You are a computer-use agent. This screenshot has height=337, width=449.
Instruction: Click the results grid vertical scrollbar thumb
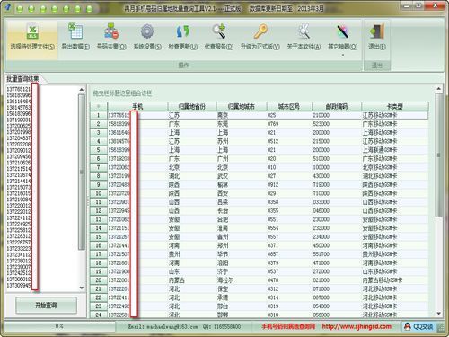[438, 155]
